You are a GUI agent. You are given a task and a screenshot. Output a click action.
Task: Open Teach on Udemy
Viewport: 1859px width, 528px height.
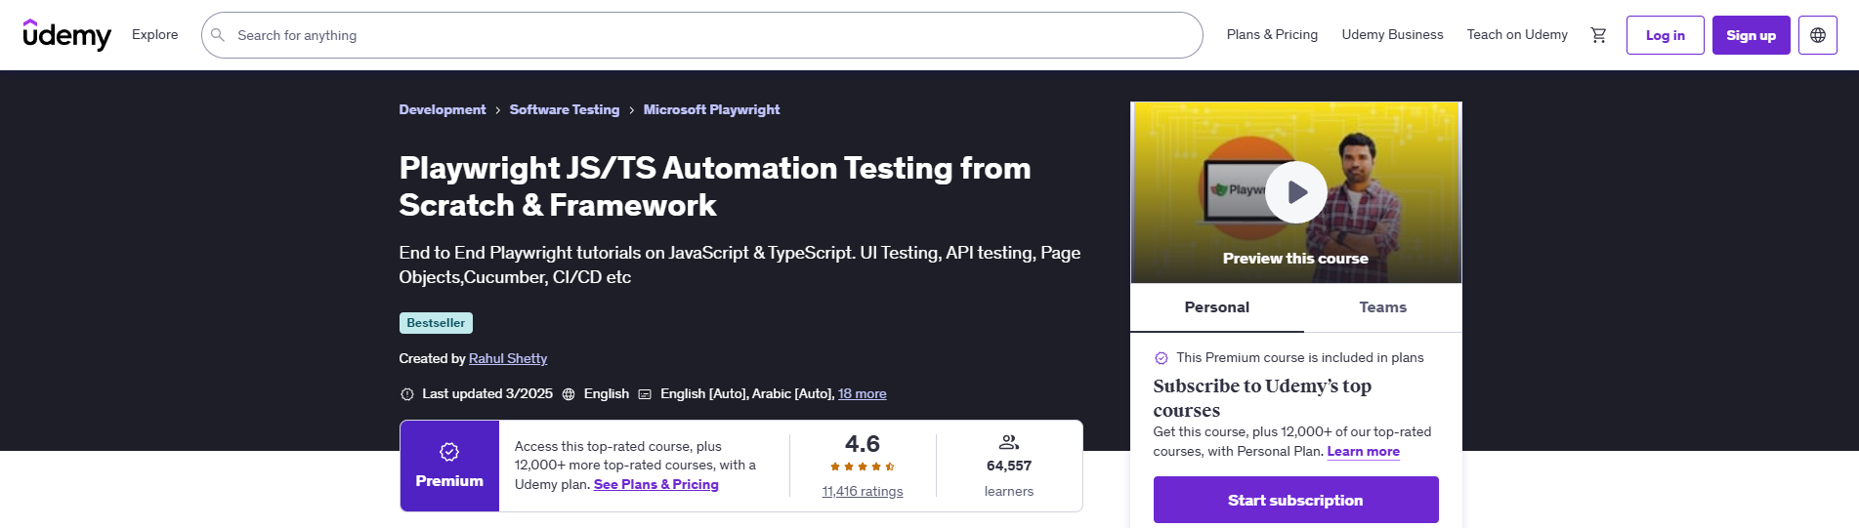pos(1517,34)
